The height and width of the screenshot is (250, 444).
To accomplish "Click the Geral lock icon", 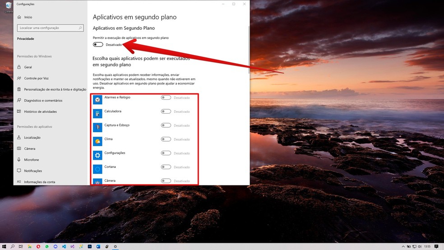I will (19, 67).
